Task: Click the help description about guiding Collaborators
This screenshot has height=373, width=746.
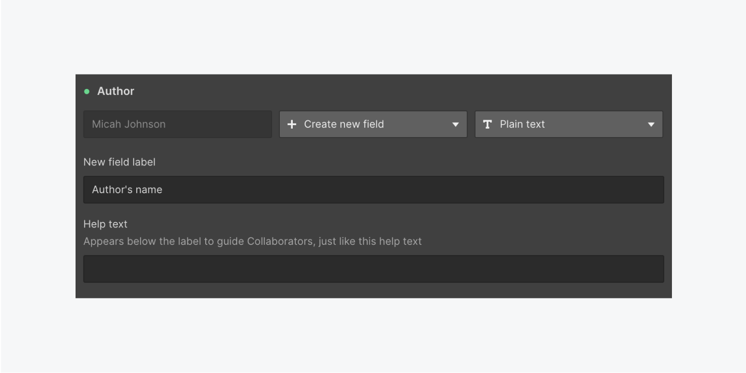Action: pos(252,241)
